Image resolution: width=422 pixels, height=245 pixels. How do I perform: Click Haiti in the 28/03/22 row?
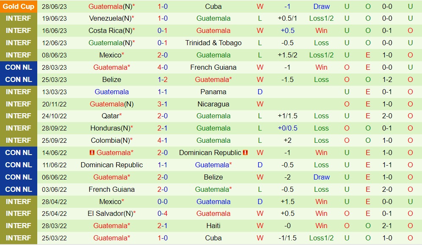tap(213, 226)
